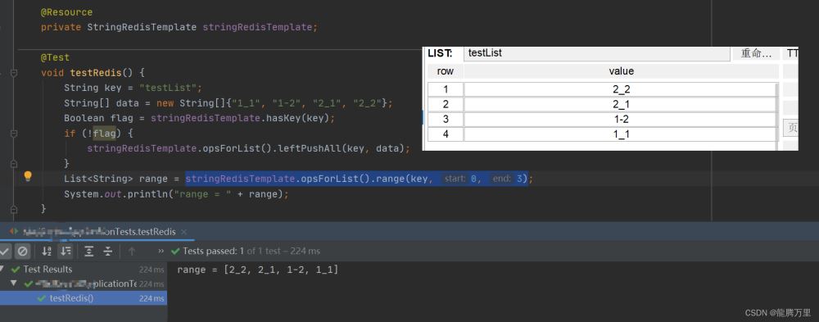Screen dimensions: 819x322
Task: Click the StringRedisTemplate type in field declaration
Action: point(142,27)
